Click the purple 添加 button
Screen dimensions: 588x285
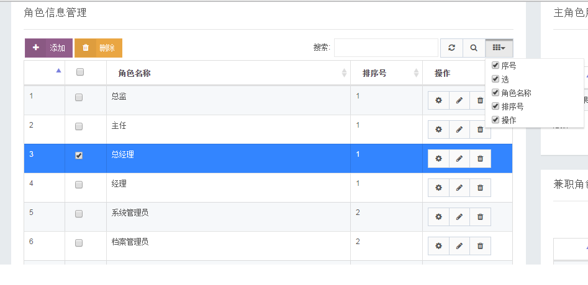pos(49,48)
